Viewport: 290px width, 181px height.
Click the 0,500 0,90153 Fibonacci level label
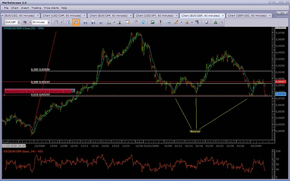[x=40, y=82]
